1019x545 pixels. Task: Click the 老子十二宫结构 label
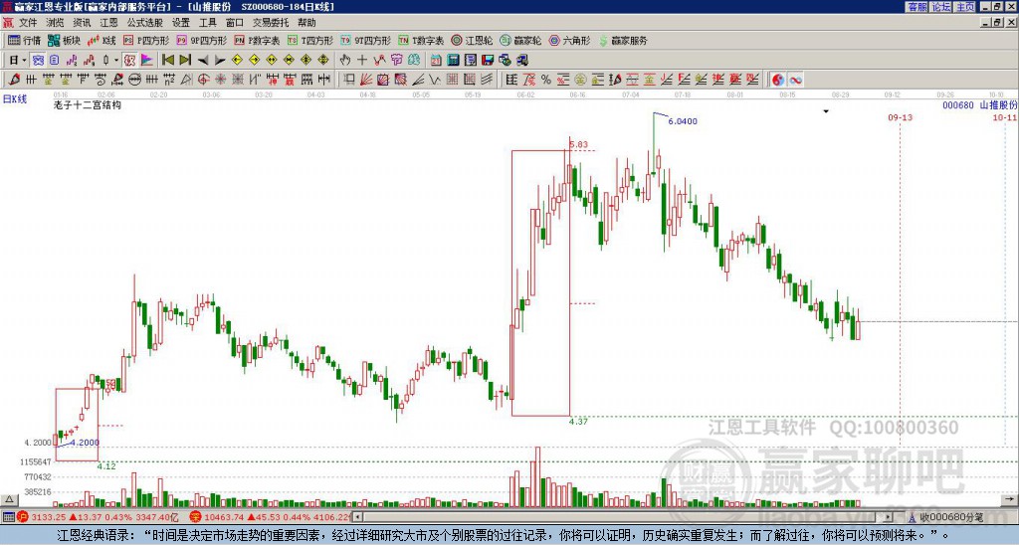pos(88,104)
